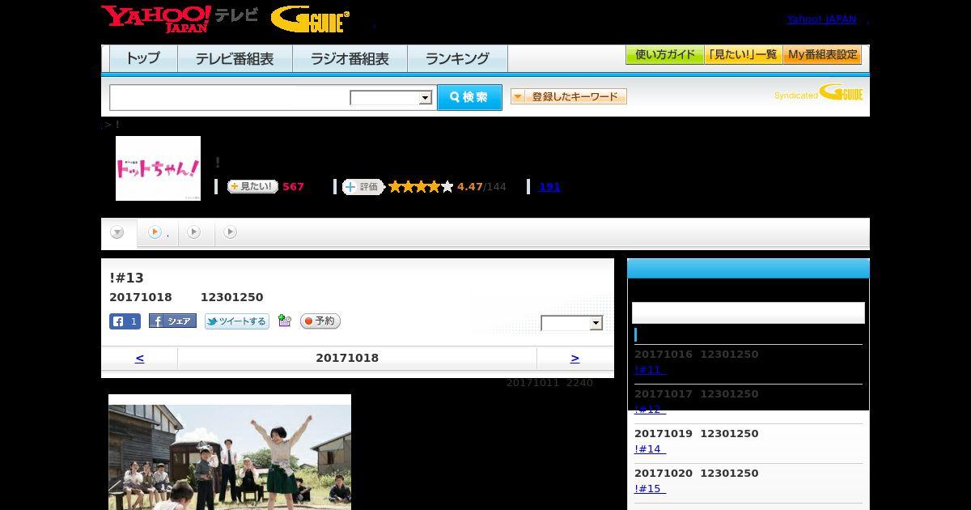
Task: Click the 検索 search button
Action: pos(469,98)
